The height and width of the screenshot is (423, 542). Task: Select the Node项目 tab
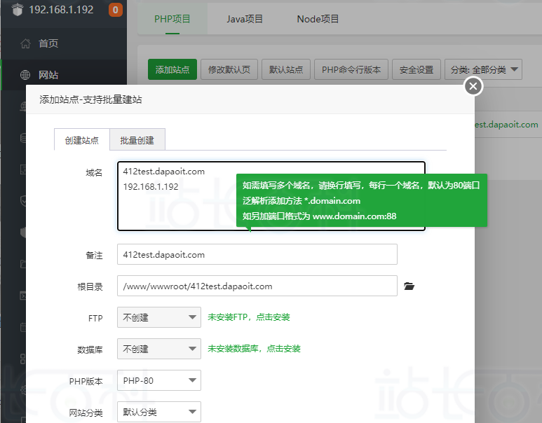[318, 19]
